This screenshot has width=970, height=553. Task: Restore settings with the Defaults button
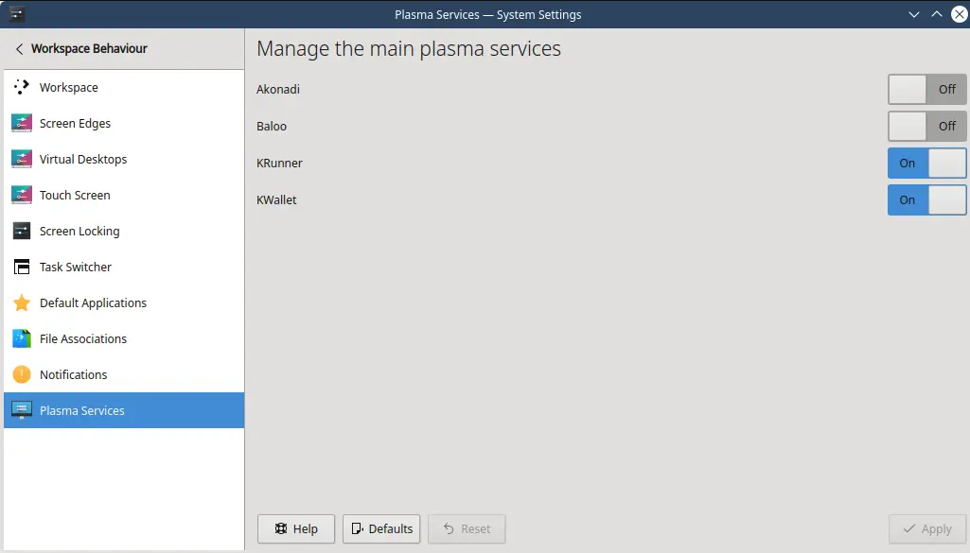(x=381, y=529)
